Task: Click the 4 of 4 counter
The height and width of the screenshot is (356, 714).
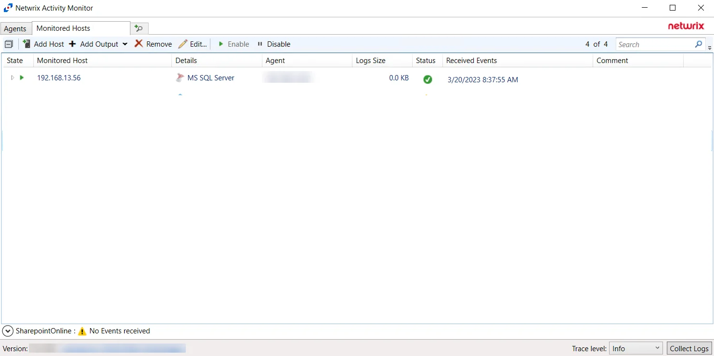Action: click(597, 44)
